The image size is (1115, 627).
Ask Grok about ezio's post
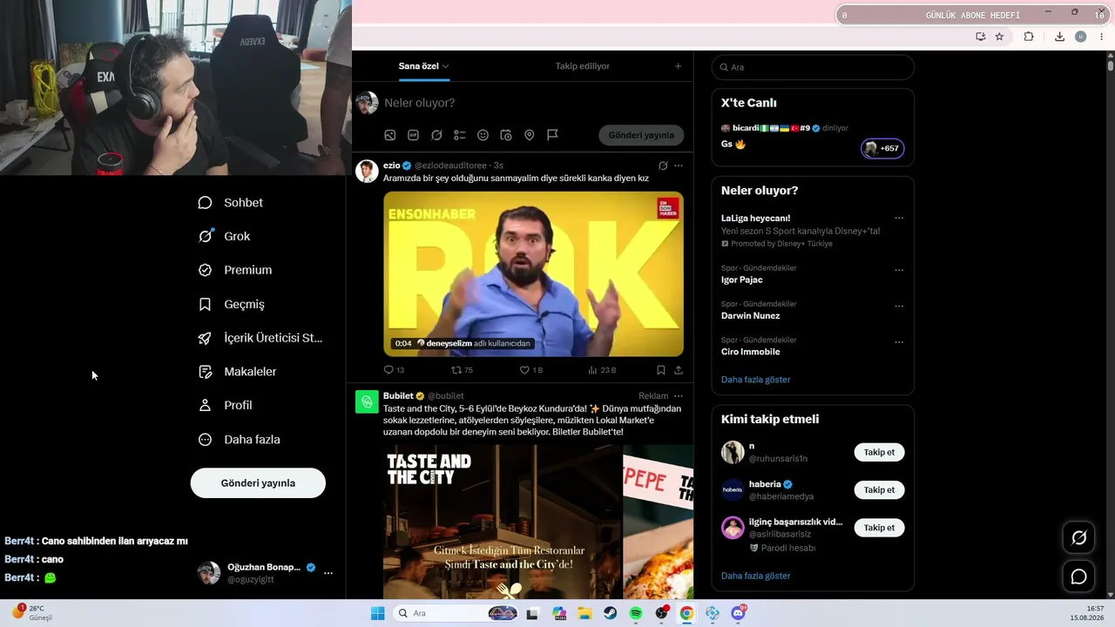[x=663, y=165]
